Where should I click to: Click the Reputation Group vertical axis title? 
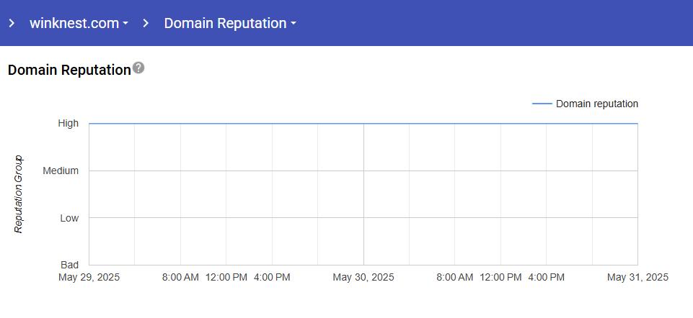click(x=19, y=194)
